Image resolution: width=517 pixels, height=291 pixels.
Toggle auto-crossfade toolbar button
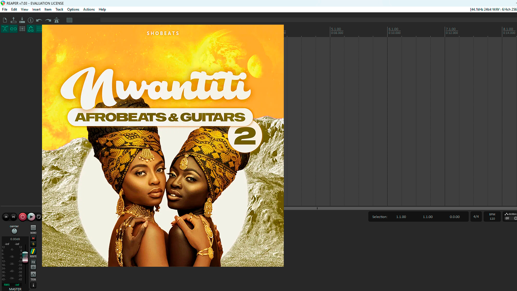point(5,29)
